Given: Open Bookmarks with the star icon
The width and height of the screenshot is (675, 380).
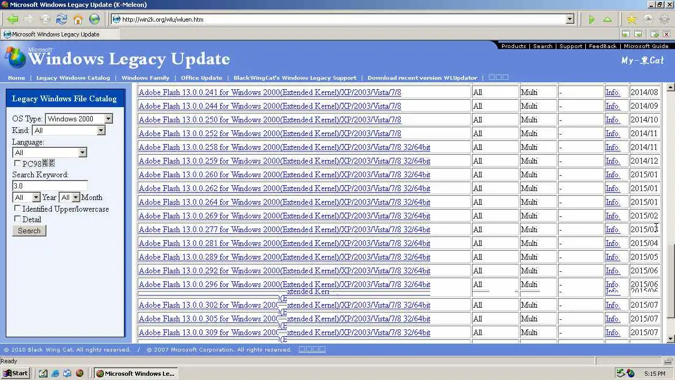Looking at the screenshot, I should click(x=631, y=20).
